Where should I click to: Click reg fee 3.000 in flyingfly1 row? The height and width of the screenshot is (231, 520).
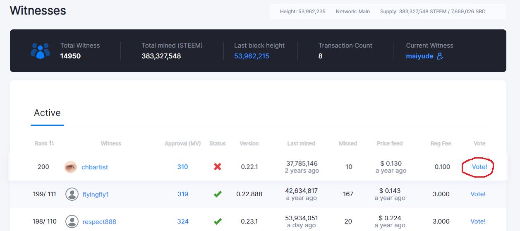coord(441,194)
